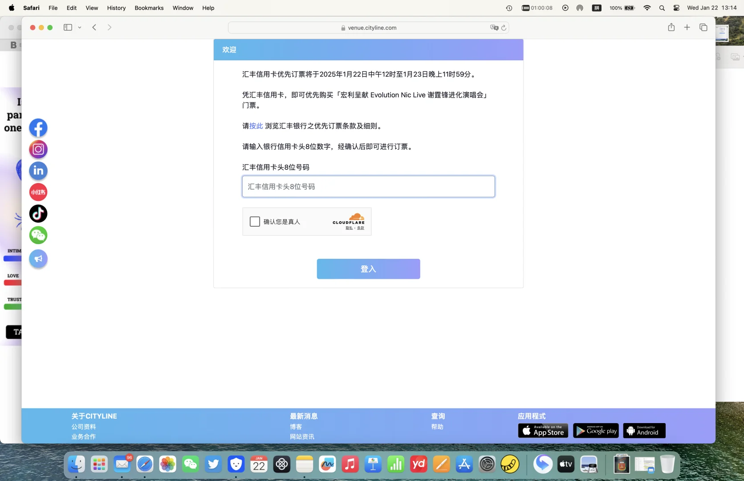Image resolution: width=744 pixels, height=481 pixels.
Task: Open the 按此 terms link
Action: [256, 126]
